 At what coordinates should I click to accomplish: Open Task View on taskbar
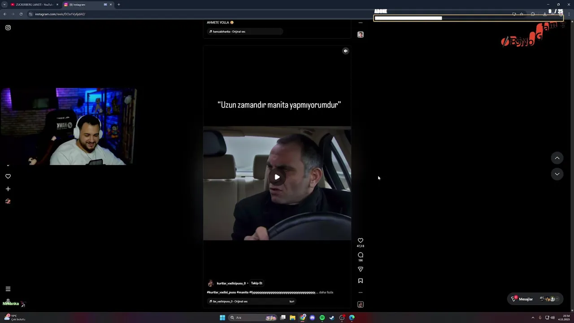[283, 318]
